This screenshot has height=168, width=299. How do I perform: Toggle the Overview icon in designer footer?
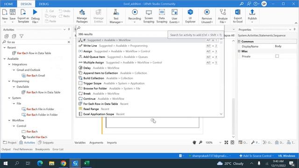click(x=232, y=142)
